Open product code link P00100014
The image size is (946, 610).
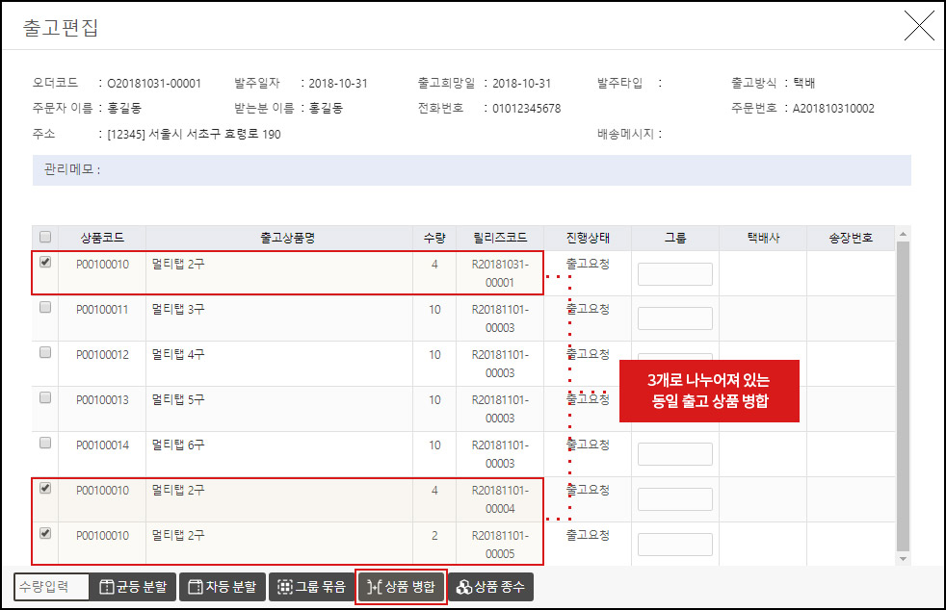[x=103, y=445]
